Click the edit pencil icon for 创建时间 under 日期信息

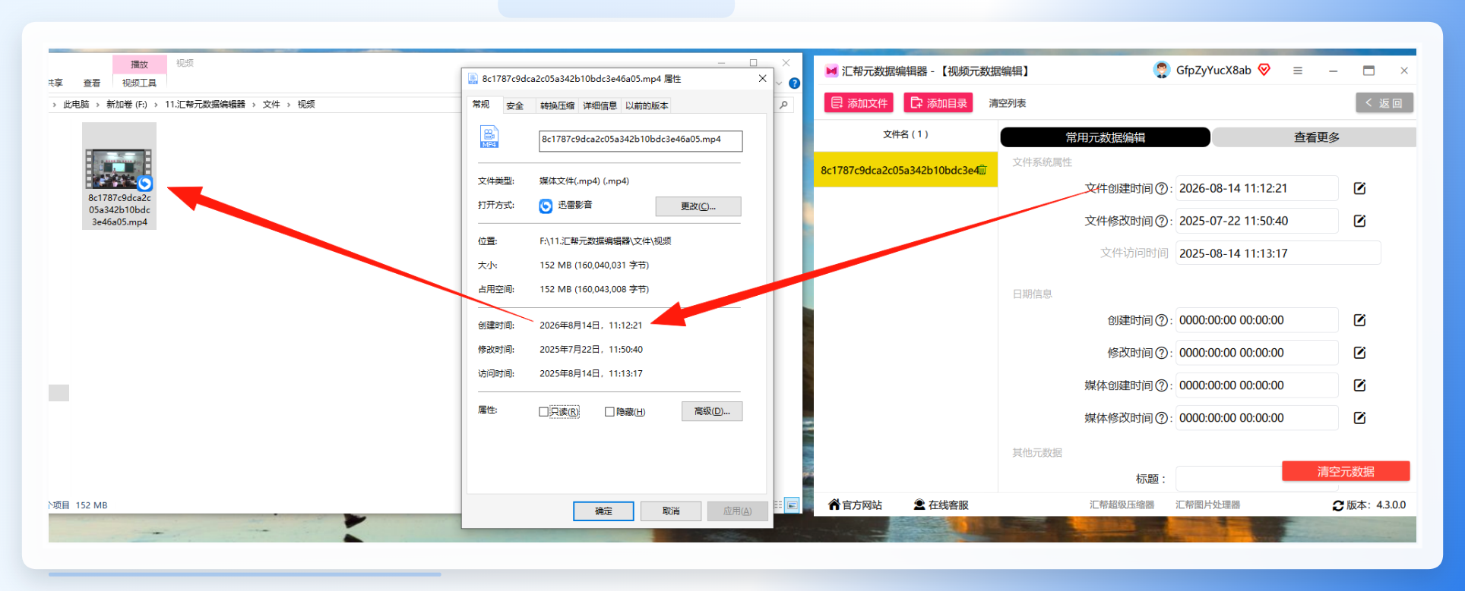[1360, 320]
